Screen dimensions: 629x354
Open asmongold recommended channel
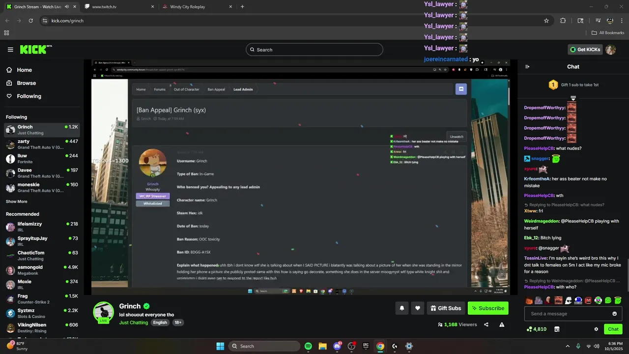42,270
